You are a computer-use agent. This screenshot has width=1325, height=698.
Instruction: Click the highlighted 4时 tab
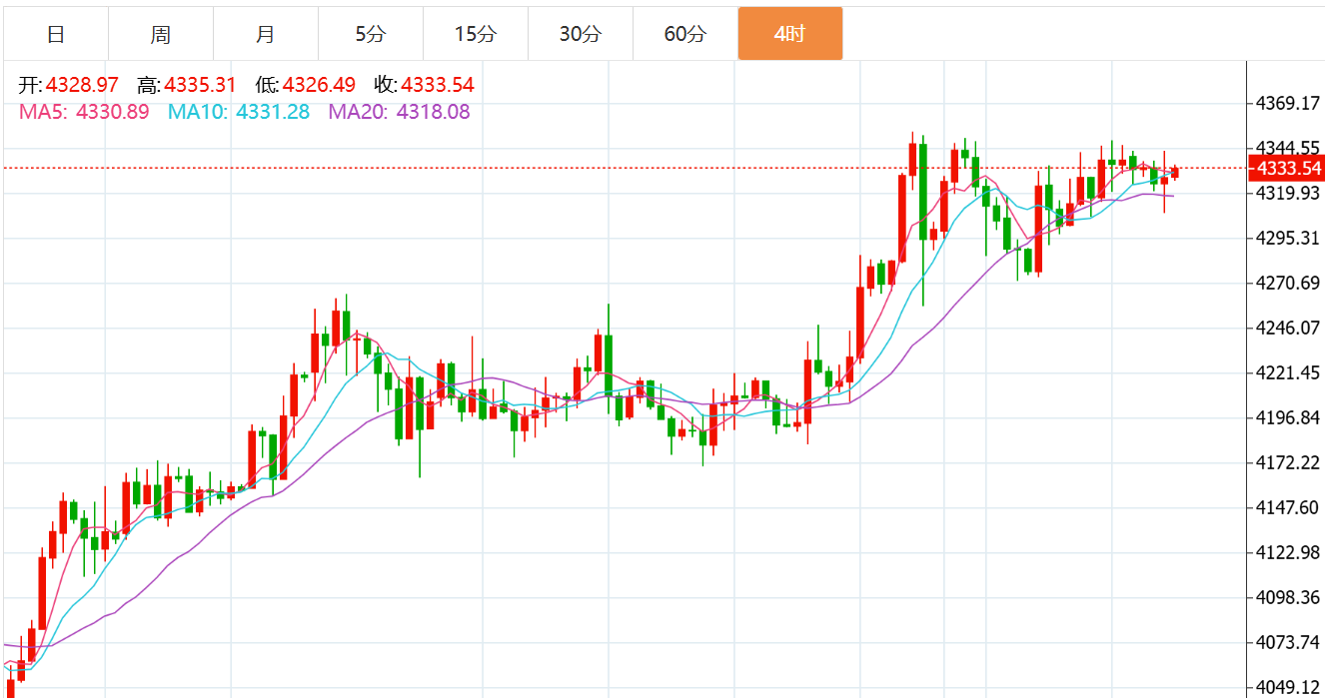[789, 35]
